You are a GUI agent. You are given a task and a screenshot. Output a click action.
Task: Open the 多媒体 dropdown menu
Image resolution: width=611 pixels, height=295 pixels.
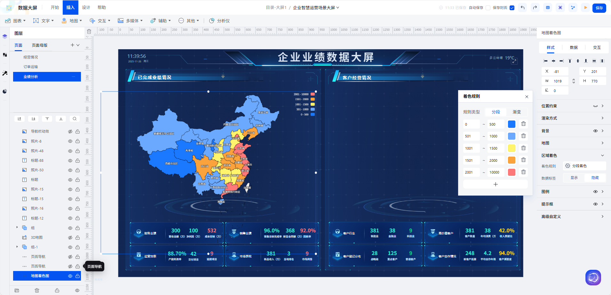130,21
